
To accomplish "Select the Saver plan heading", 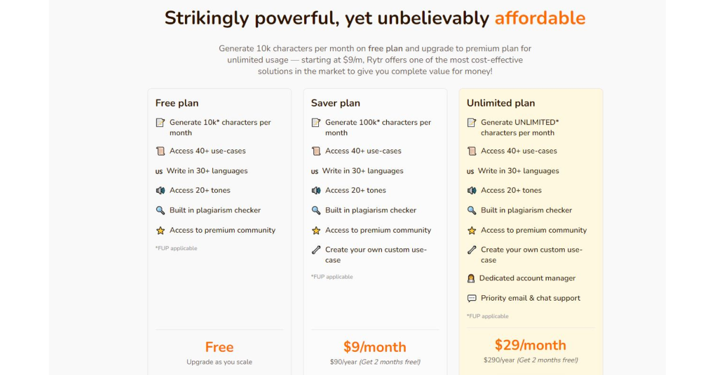I will [336, 103].
